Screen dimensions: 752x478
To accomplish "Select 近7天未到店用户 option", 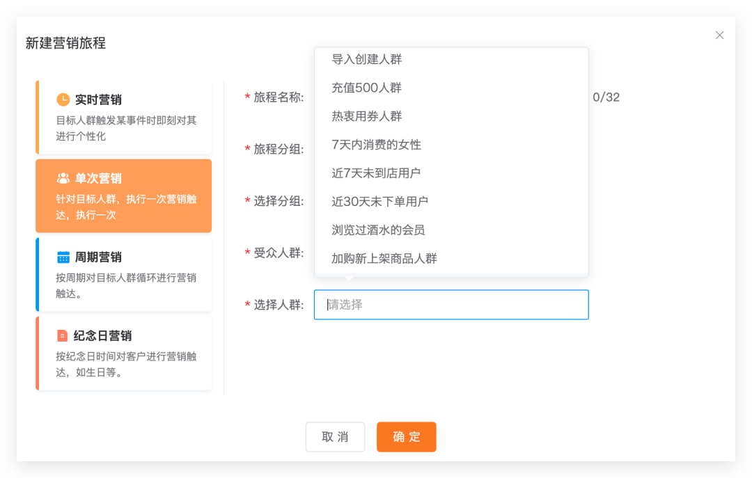I will click(x=376, y=173).
